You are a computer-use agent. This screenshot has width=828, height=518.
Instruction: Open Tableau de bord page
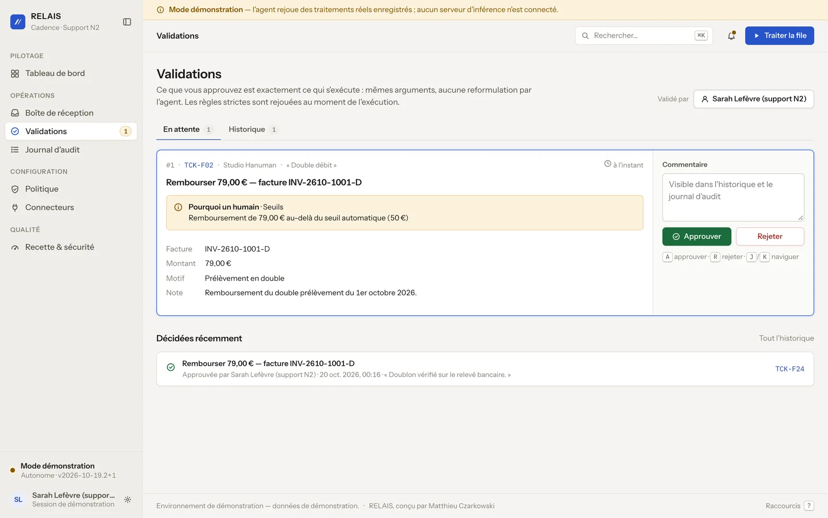coord(71,74)
